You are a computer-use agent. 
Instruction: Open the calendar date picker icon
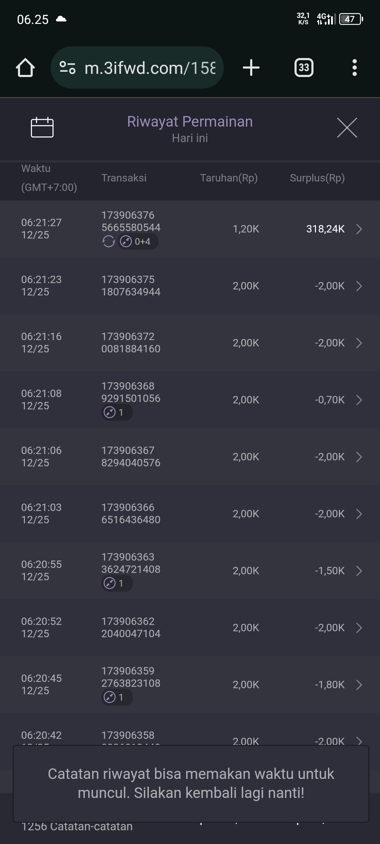(42, 127)
